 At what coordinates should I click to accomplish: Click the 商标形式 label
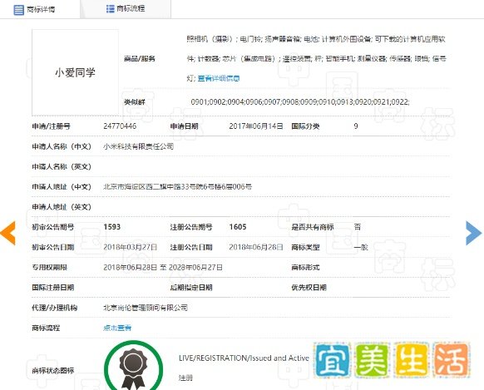pyautogui.click(x=305, y=268)
